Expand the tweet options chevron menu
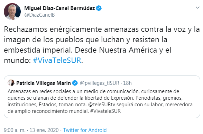 pyautogui.click(x=197, y=8)
